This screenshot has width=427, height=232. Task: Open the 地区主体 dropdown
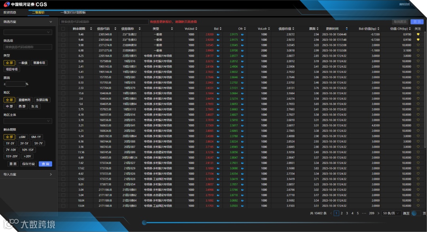28,121
